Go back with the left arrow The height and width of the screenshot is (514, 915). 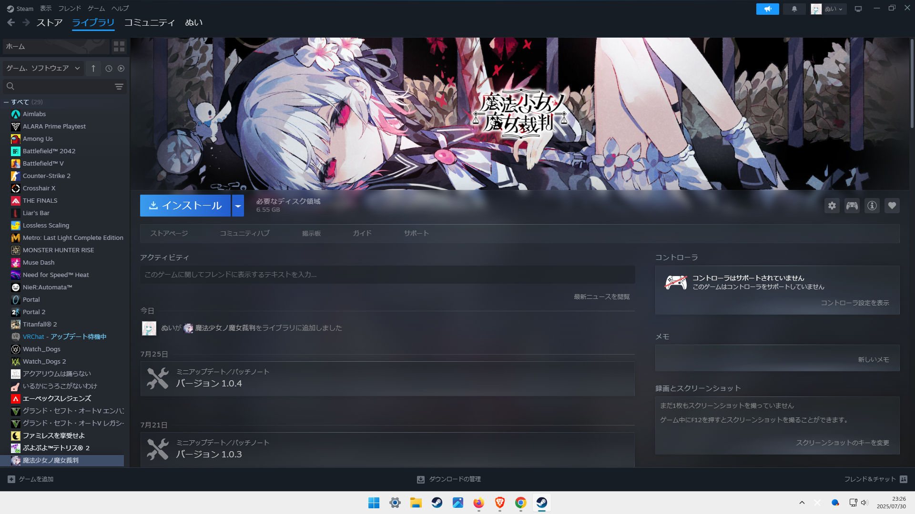point(11,22)
